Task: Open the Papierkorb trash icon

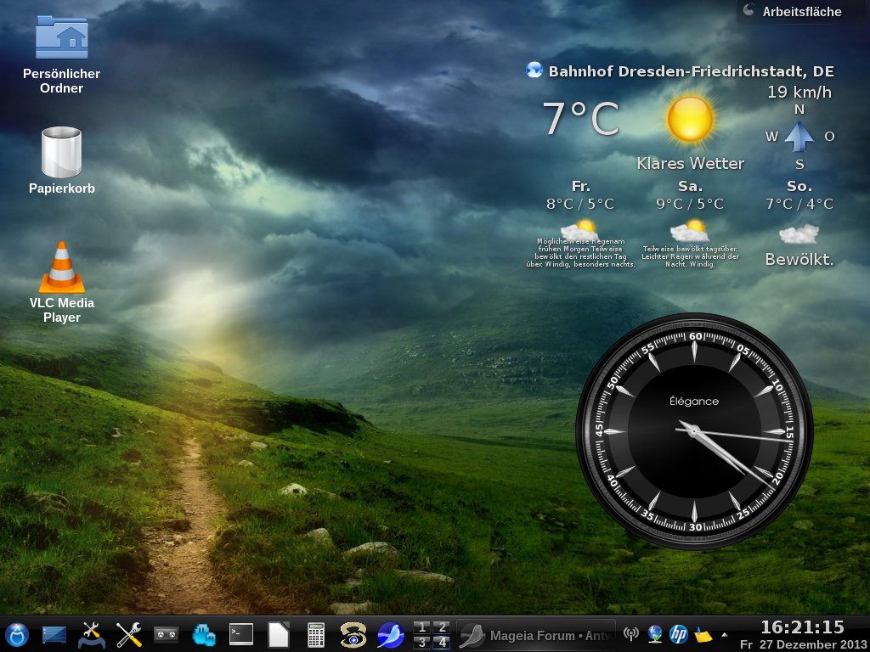Action: pos(61,160)
